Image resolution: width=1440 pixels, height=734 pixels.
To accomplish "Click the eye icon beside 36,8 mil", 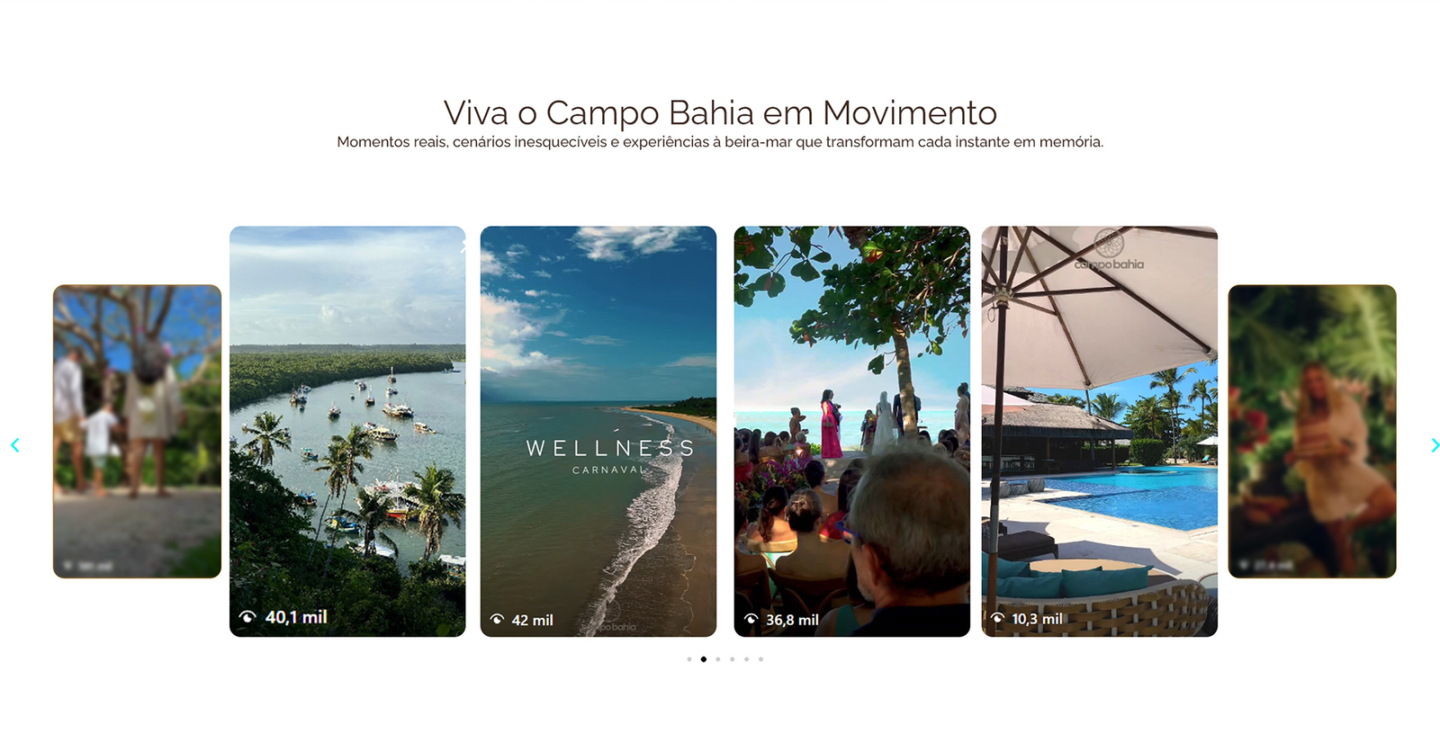I will 751,620.
